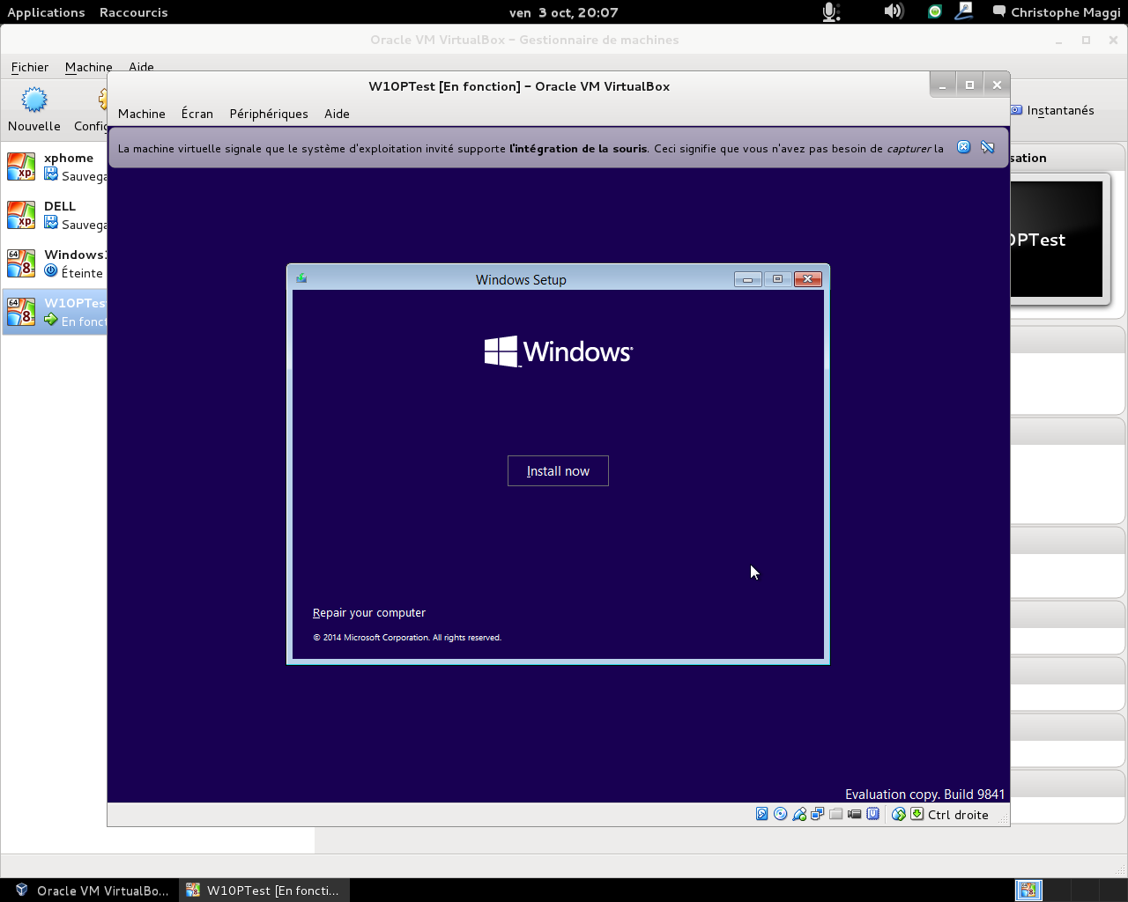
Task: Minimize the Windows Setup dialog
Action: [747, 278]
